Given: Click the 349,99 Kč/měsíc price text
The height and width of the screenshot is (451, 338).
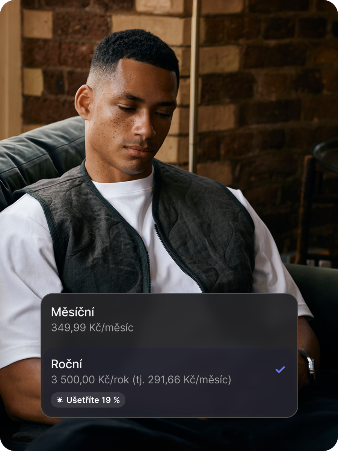Looking at the screenshot, I should click(x=92, y=328).
